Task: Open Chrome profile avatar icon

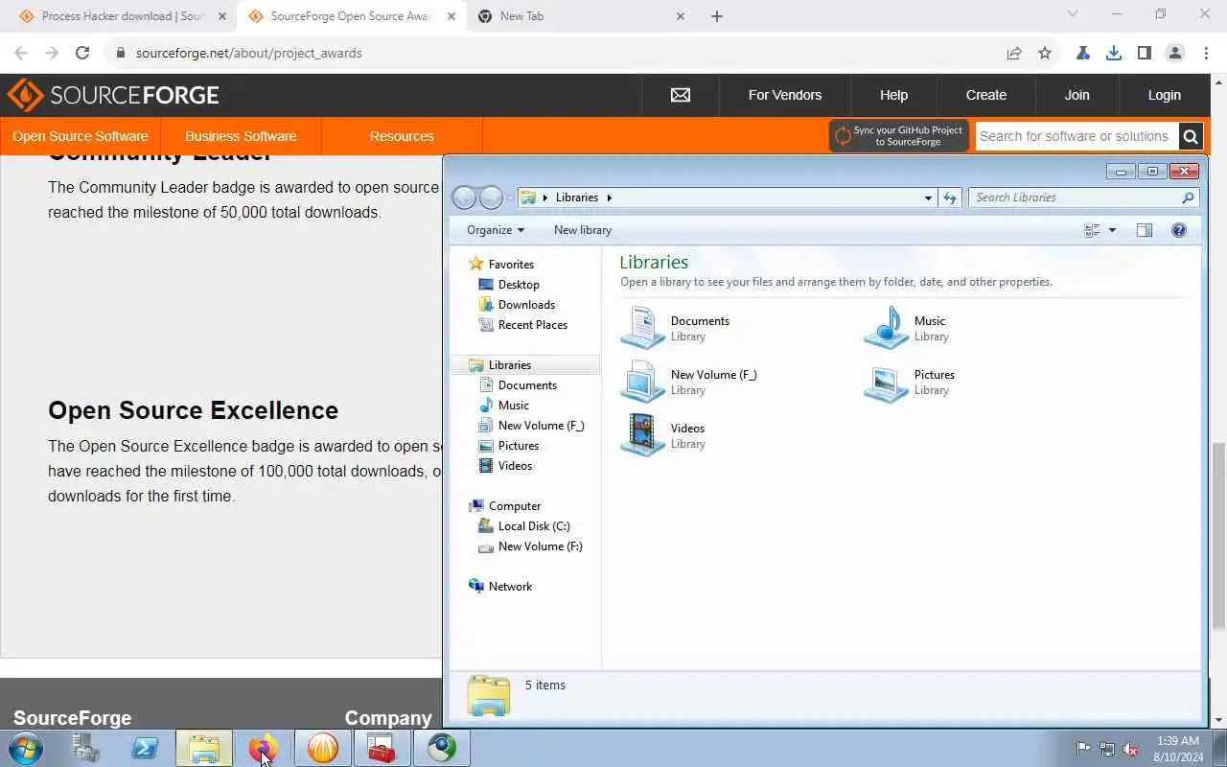Action: [1175, 53]
